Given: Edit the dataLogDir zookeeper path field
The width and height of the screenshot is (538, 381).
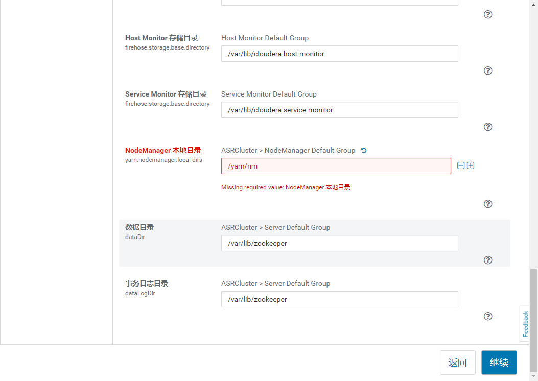Looking at the screenshot, I should pos(339,299).
